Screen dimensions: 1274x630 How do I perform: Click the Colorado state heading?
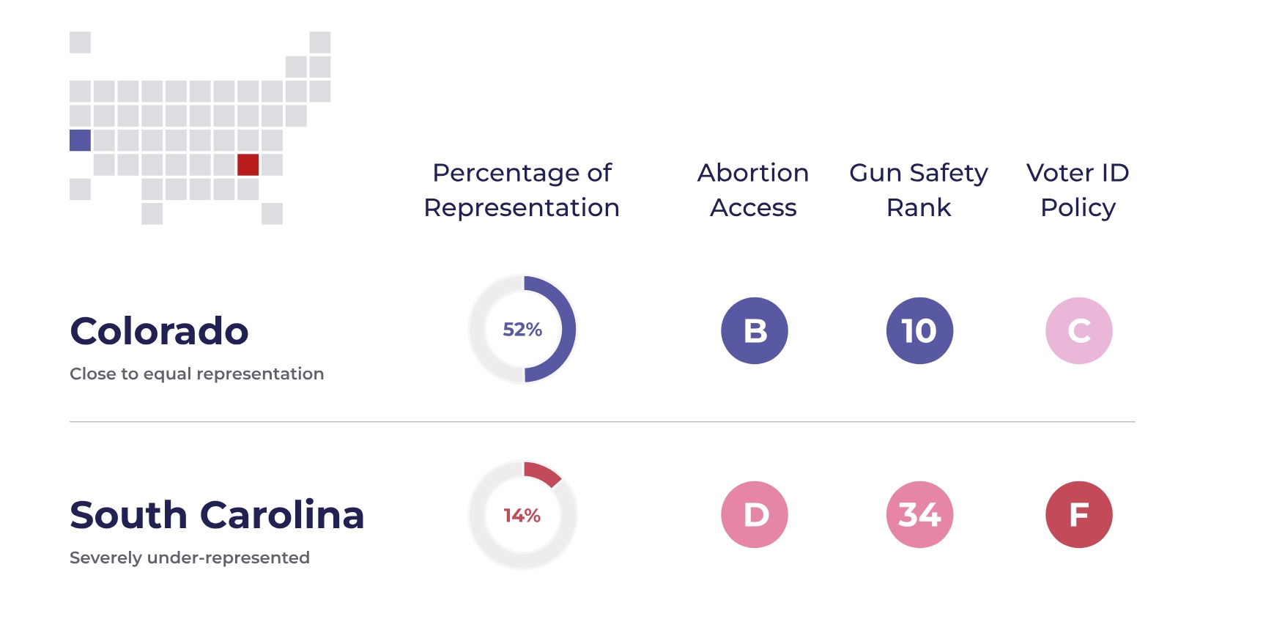159,331
